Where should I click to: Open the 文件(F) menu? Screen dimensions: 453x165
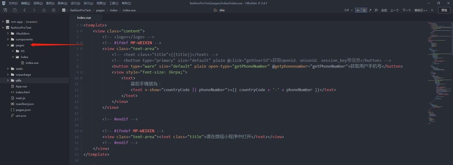coord(13,3)
